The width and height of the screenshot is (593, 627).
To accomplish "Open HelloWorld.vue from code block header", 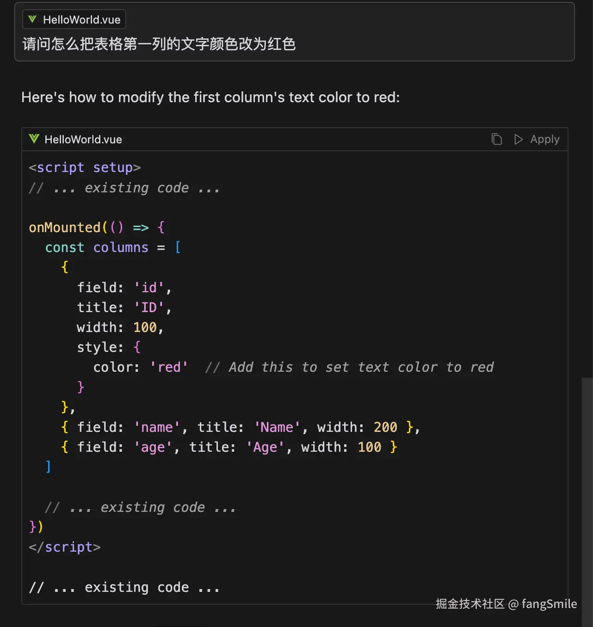I will [x=83, y=140].
